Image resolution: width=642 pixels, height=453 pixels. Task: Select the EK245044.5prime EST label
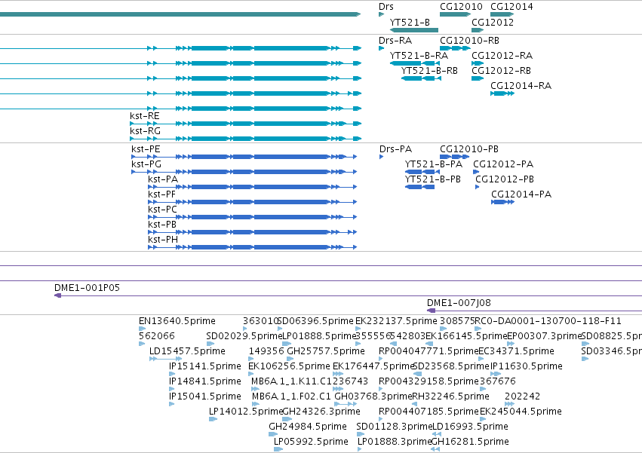pyautogui.click(x=521, y=412)
